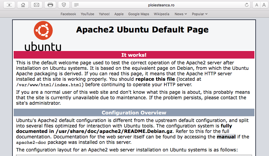Open the Apple bookmark
Viewport: 269px width, 156px height.
(119, 14)
